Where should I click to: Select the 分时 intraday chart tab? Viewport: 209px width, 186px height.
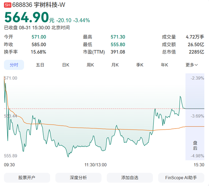point(14,65)
